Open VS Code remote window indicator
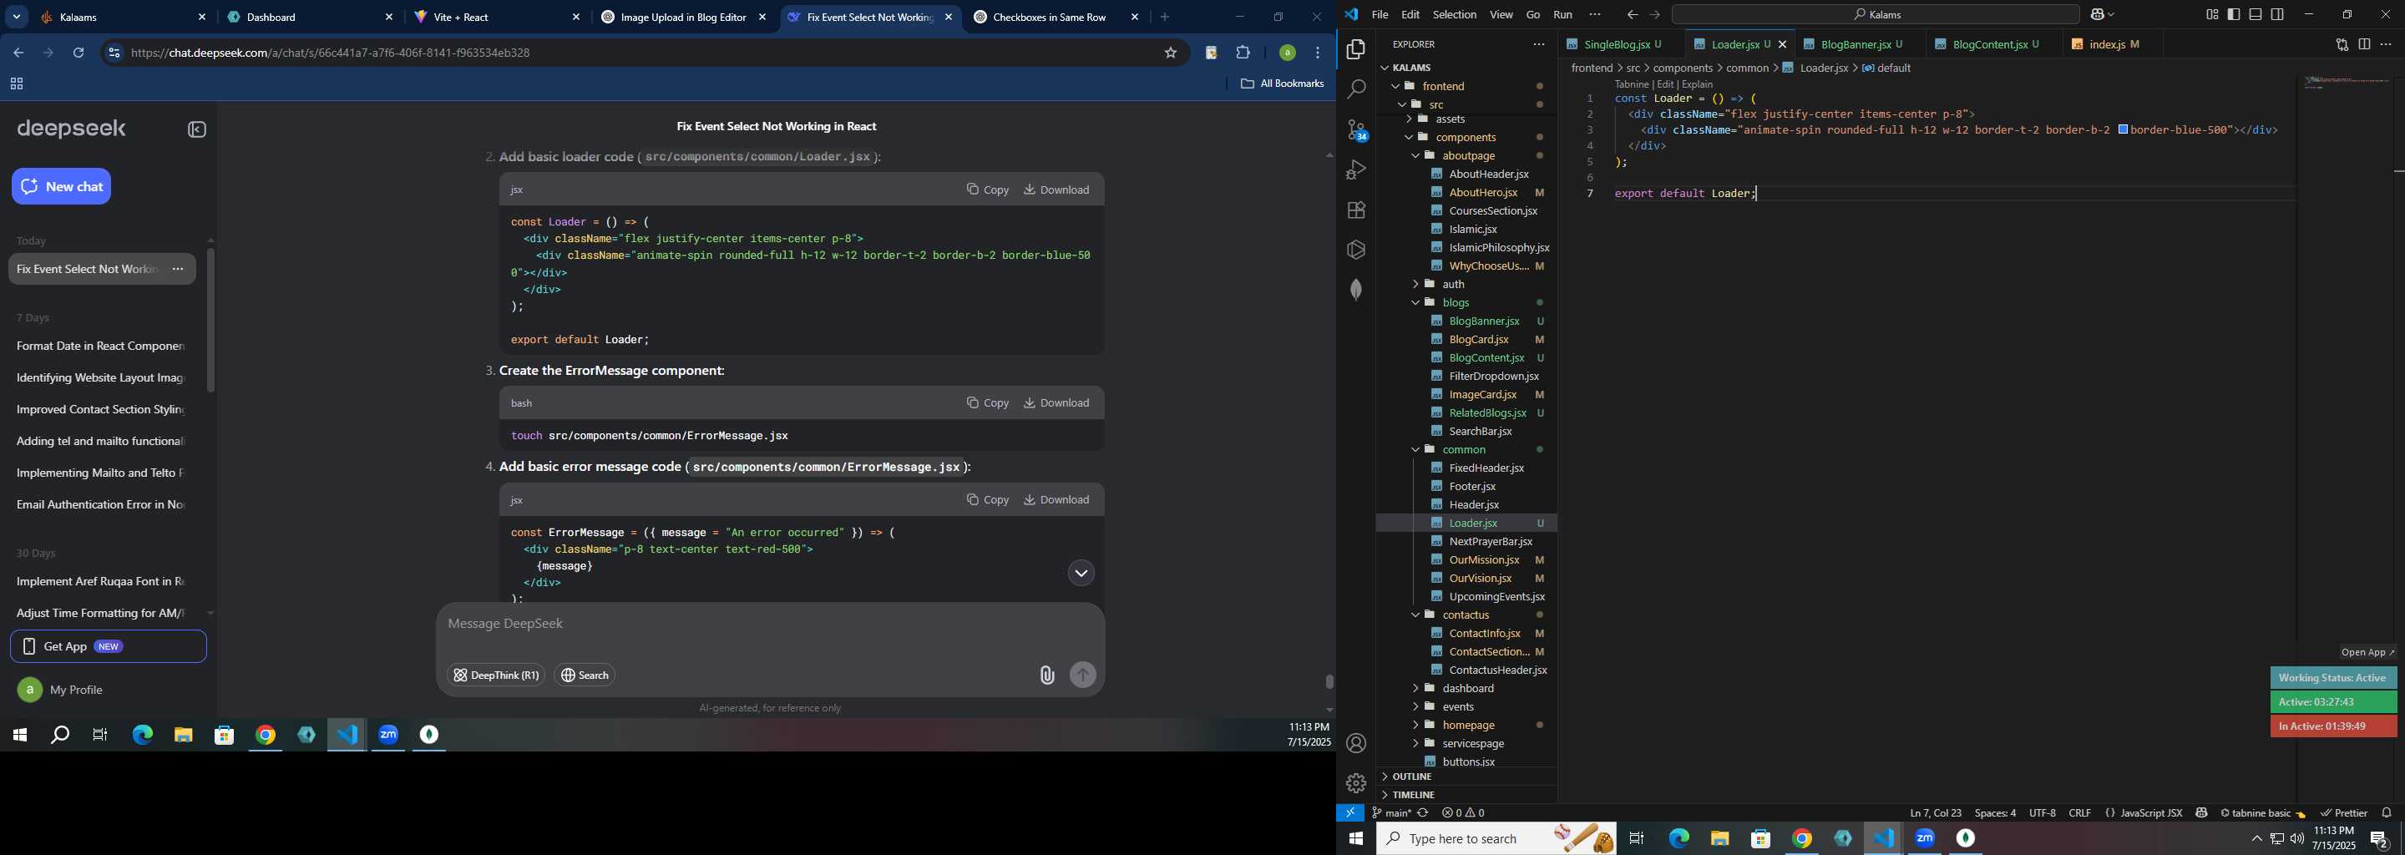Image resolution: width=2405 pixels, height=855 pixels. click(1350, 813)
